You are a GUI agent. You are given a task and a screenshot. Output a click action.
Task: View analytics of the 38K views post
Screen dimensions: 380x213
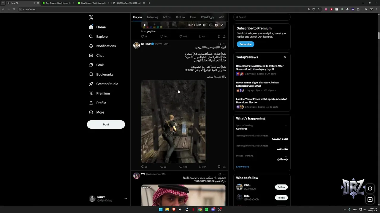(202, 167)
